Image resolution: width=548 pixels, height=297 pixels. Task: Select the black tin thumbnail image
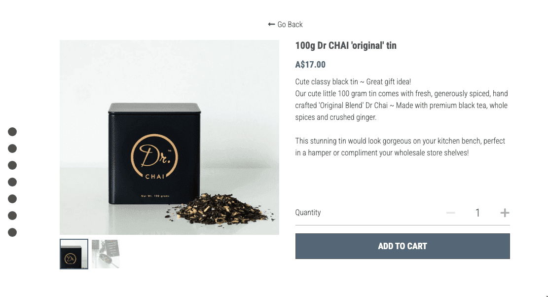74,254
